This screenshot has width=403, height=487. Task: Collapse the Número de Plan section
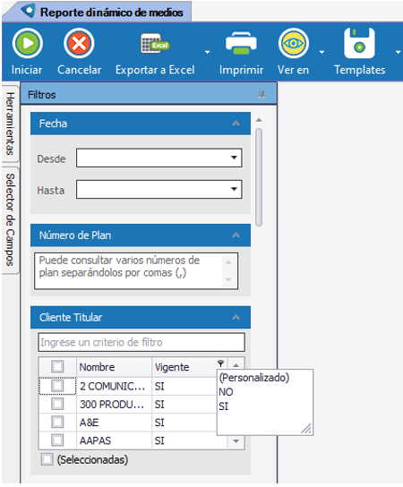point(236,235)
